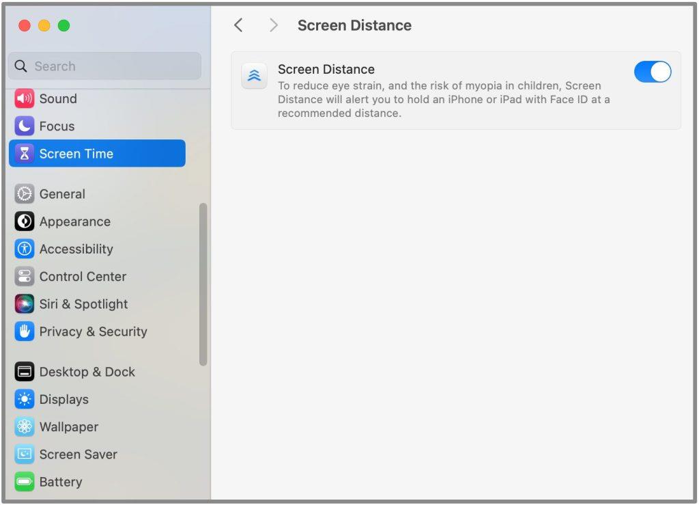Click the Screen Time hourglass icon
The image size is (699, 505).
coord(24,154)
